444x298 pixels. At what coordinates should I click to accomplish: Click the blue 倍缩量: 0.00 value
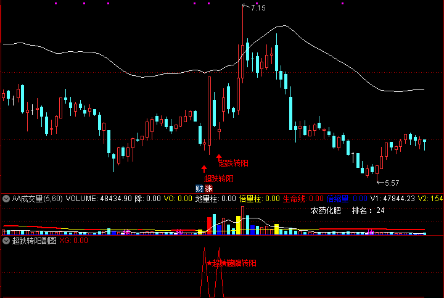click(x=347, y=199)
